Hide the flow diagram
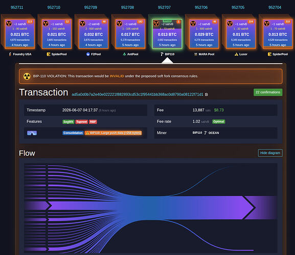The width and height of the screenshot is (295, 255). click(270, 153)
